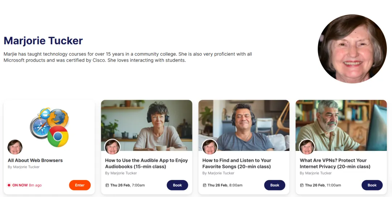Click instructor avatar on VPNs card
Image resolution: width=392 pixels, height=197 pixels.
[307, 147]
